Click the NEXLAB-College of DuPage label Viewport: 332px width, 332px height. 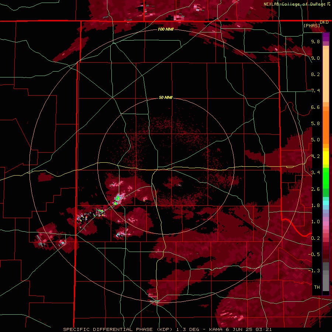click(294, 4)
